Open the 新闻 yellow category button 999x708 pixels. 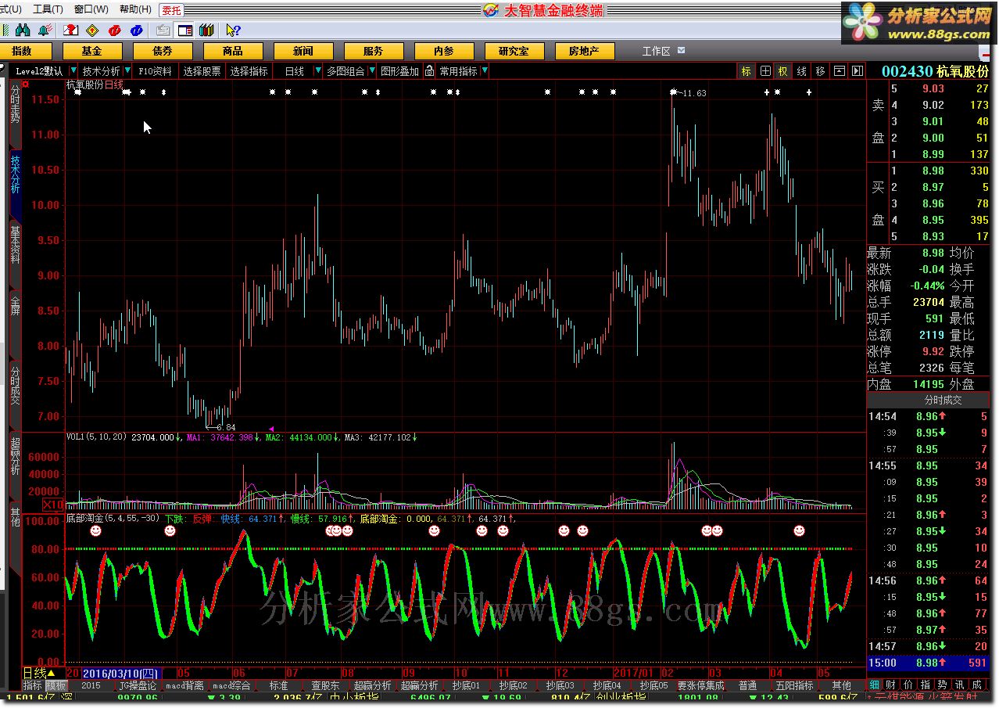pyautogui.click(x=303, y=52)
